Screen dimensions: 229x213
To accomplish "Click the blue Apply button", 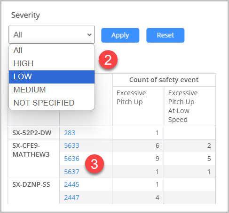I will click(x=120, y=35).
